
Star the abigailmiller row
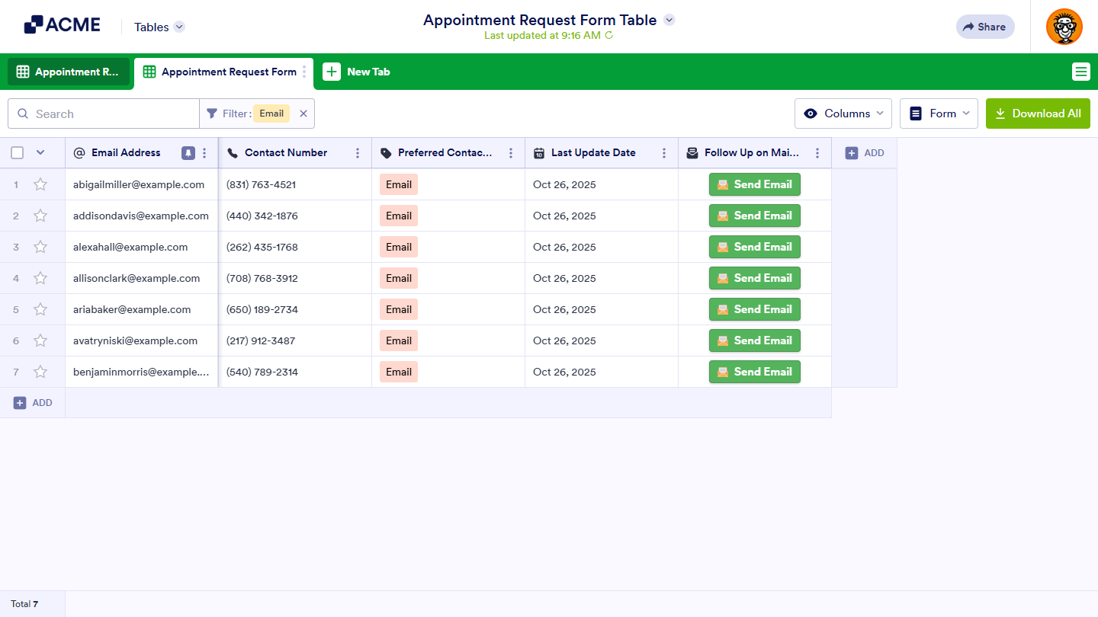(40, 184)
